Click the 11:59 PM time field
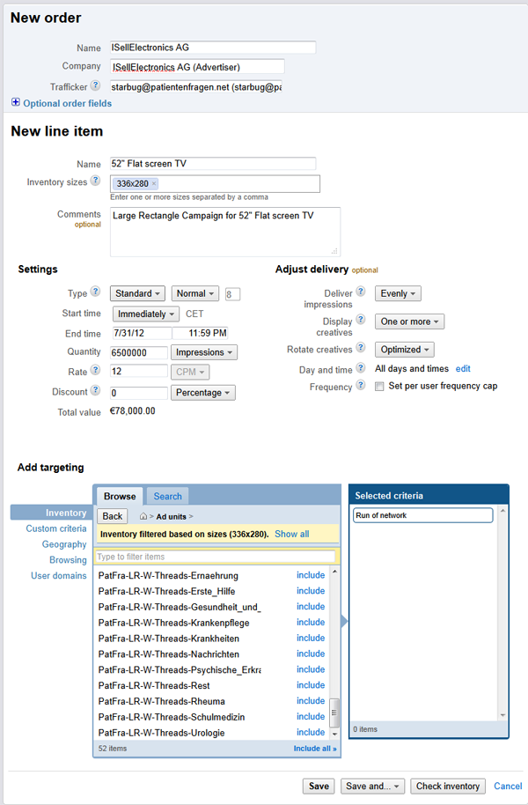 coord(200,333)
